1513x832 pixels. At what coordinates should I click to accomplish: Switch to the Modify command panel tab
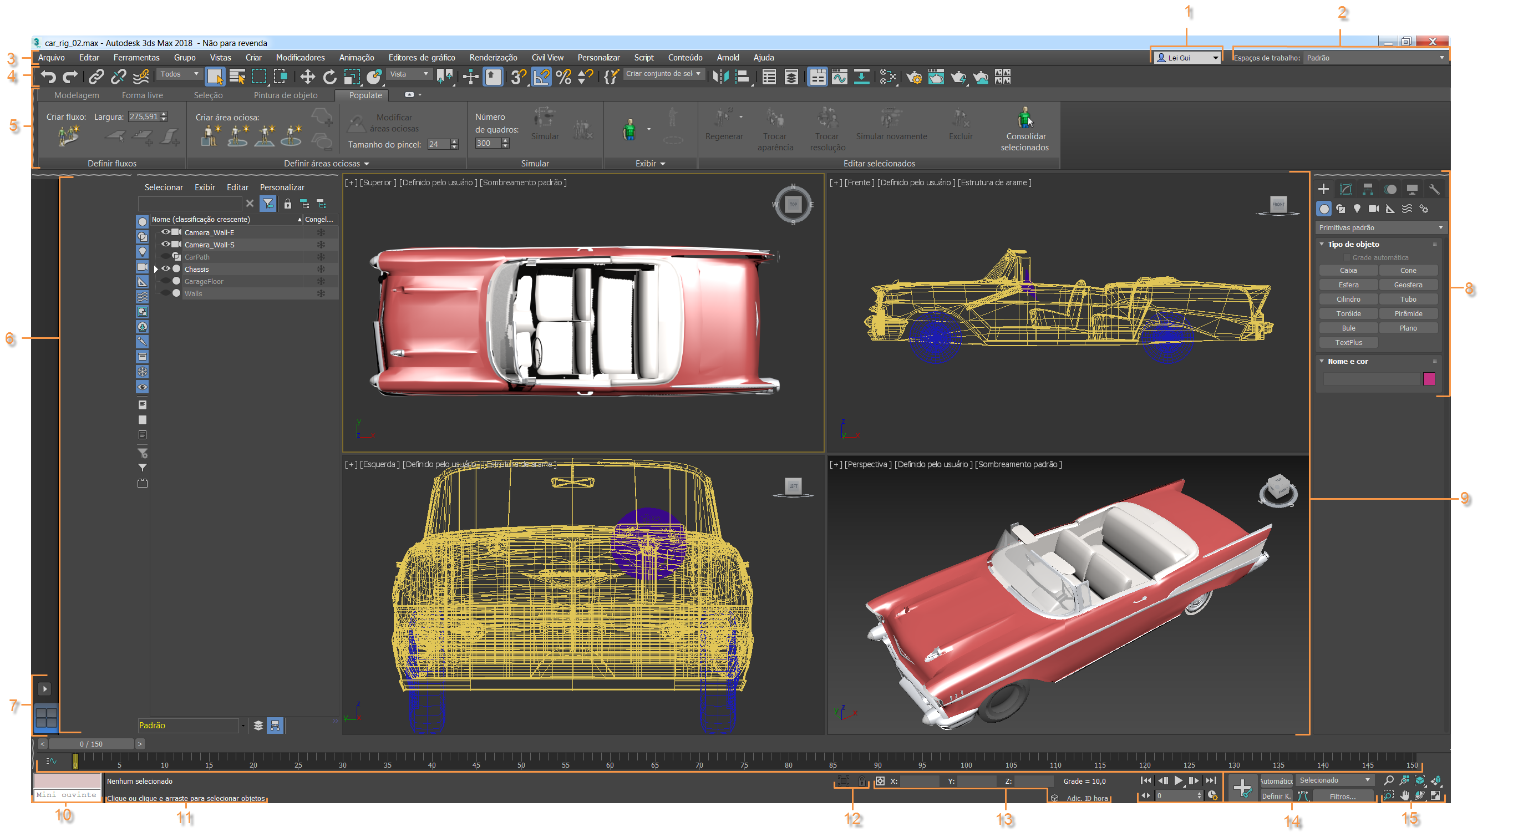[1346, 189]
